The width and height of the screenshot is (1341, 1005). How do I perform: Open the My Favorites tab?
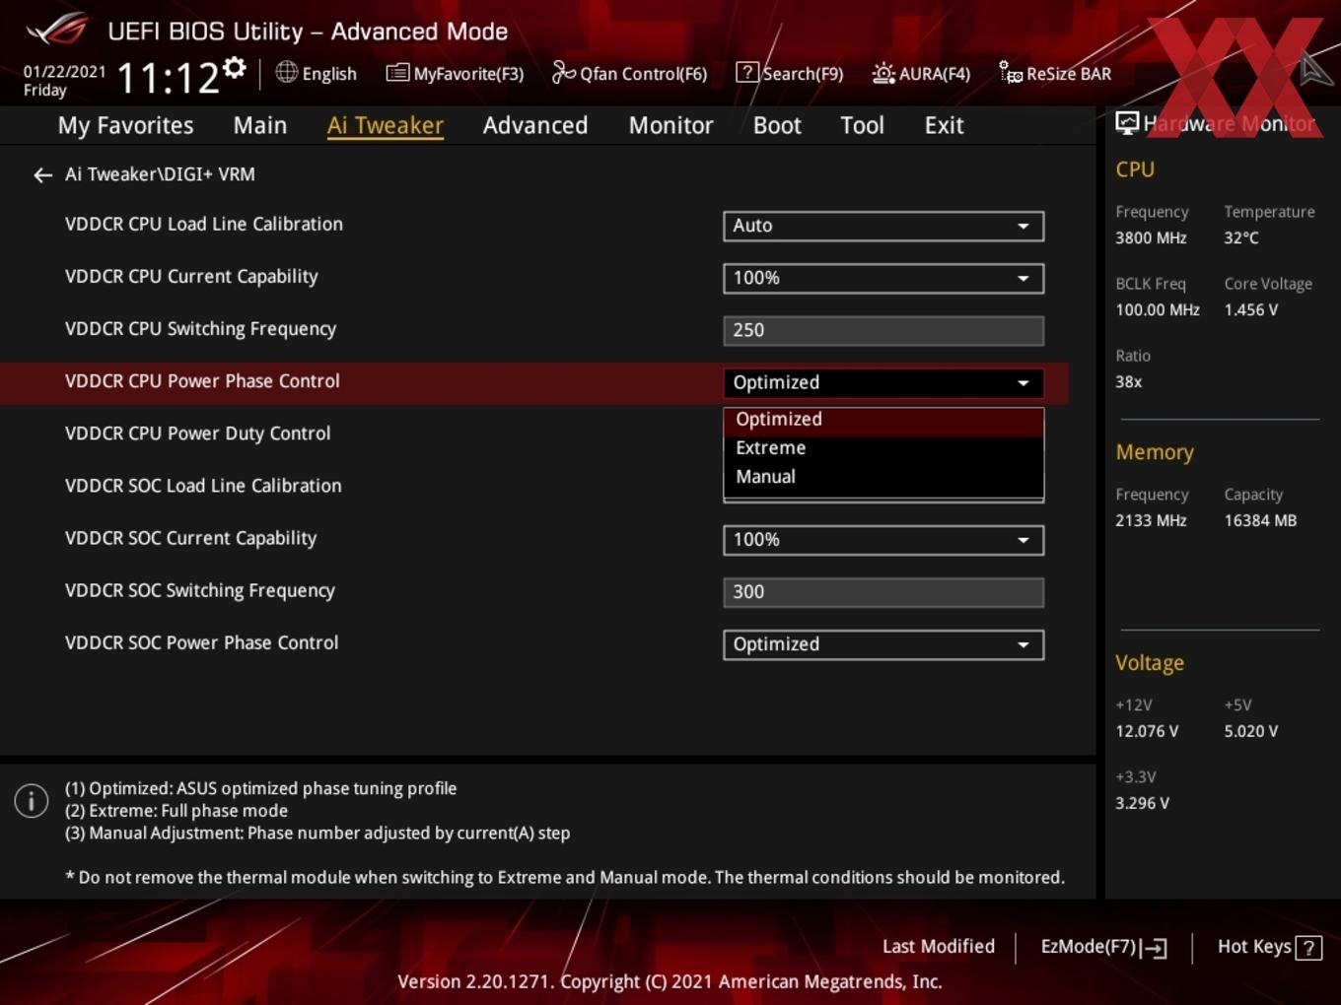tap(125, 125)
